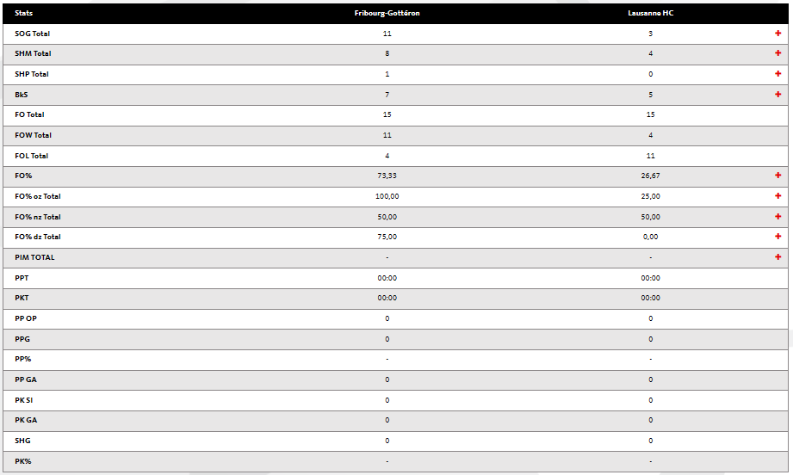Click the FOW Total row label
793x475 pixels.
(33, 135)
